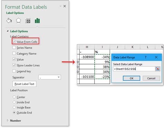Cancel the Data Label Range dialog

151,78
